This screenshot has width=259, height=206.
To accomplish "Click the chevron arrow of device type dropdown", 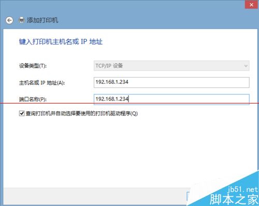I will 246,66.
